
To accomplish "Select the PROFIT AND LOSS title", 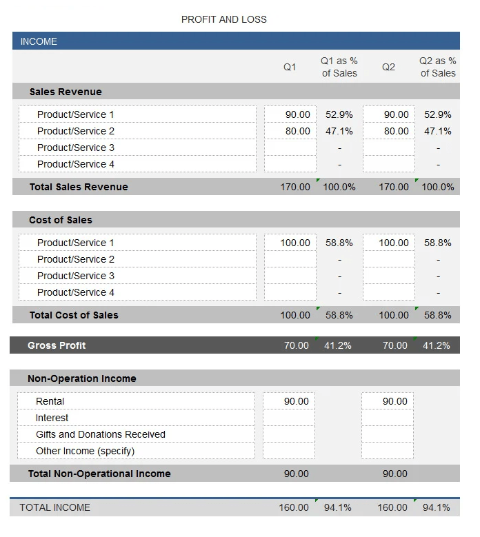I will pyautogui.click(x=224, y=19).
